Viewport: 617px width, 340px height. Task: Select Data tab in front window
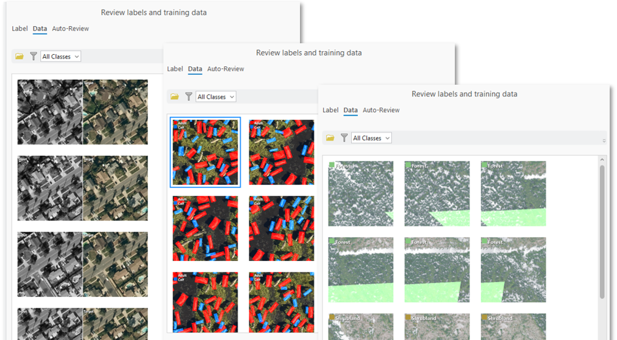[351, 110]
